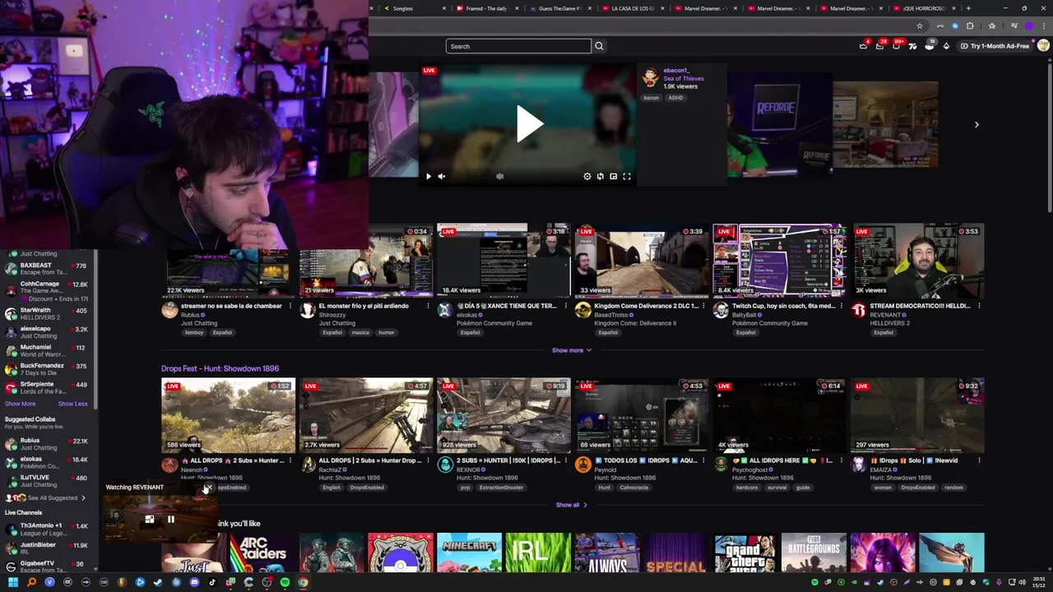This screenshot has width=1053, height=592.
Task: Open Spotify from the taskbar
Action: click(x=285, y=582)
